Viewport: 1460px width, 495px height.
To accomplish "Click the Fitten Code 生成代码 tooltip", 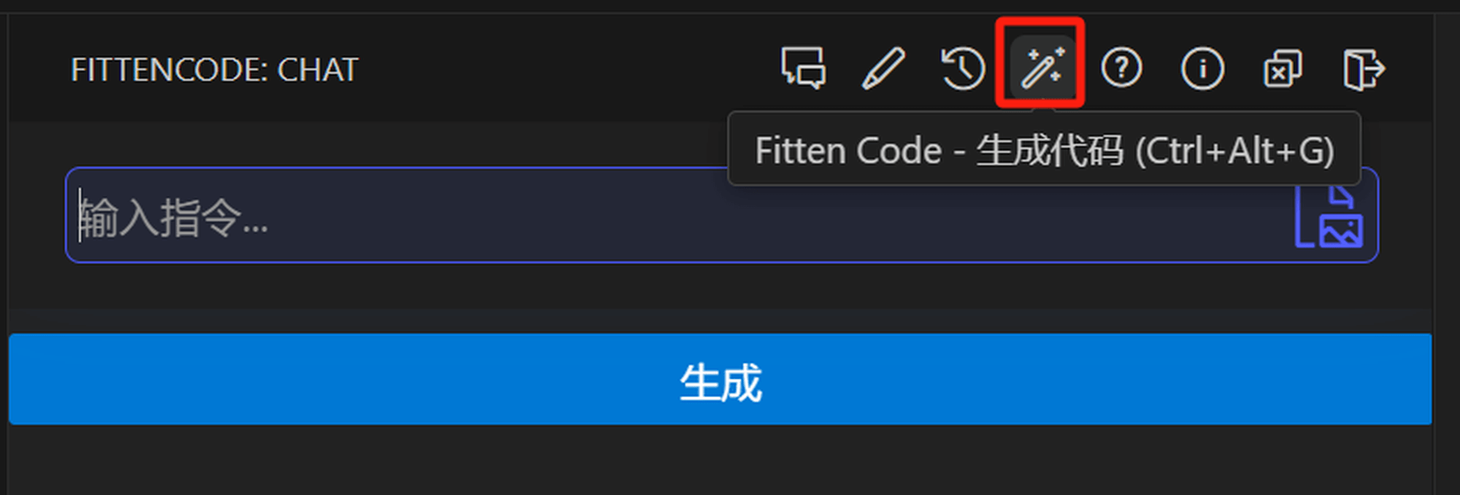I will tap(1044, 150).
